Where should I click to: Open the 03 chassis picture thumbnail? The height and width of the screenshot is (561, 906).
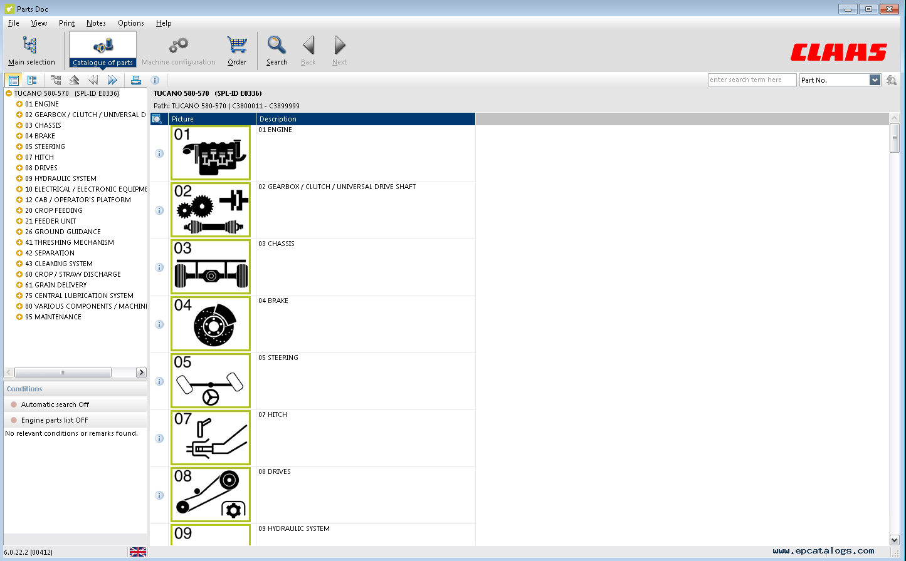[x=211, y=267]
